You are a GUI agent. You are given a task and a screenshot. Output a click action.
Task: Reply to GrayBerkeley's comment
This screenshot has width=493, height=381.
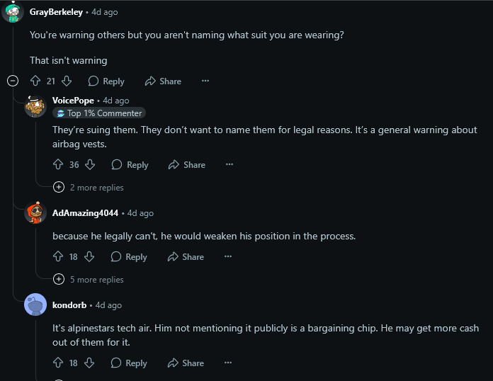[x=106, y=81]
